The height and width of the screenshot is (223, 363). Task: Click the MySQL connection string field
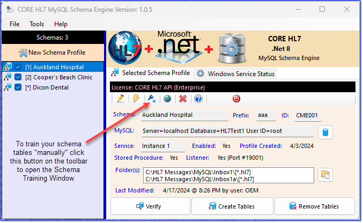(227, 131)
